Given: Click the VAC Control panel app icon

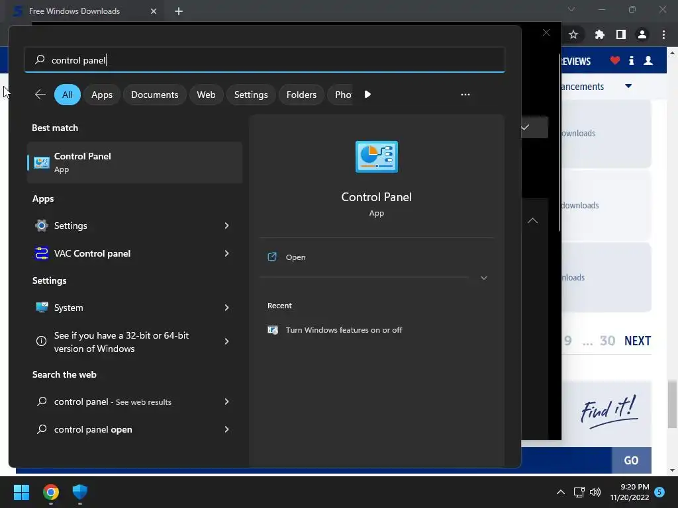Looking at the screenshot, I should 42,253.
